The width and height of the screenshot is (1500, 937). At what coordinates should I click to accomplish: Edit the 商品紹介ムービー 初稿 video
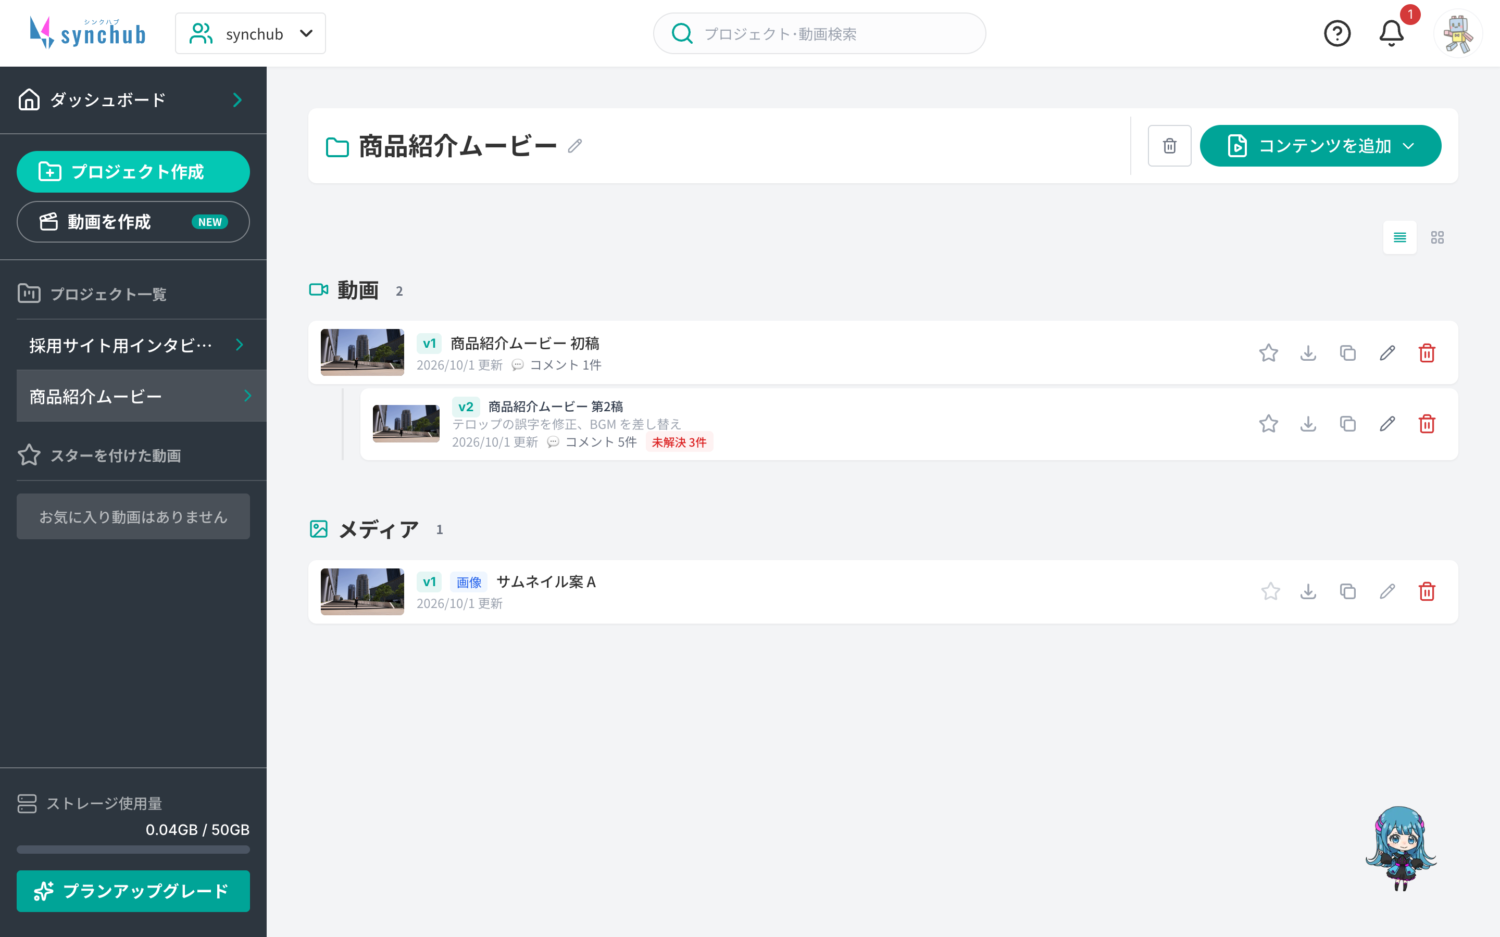tap(1387, 352)
